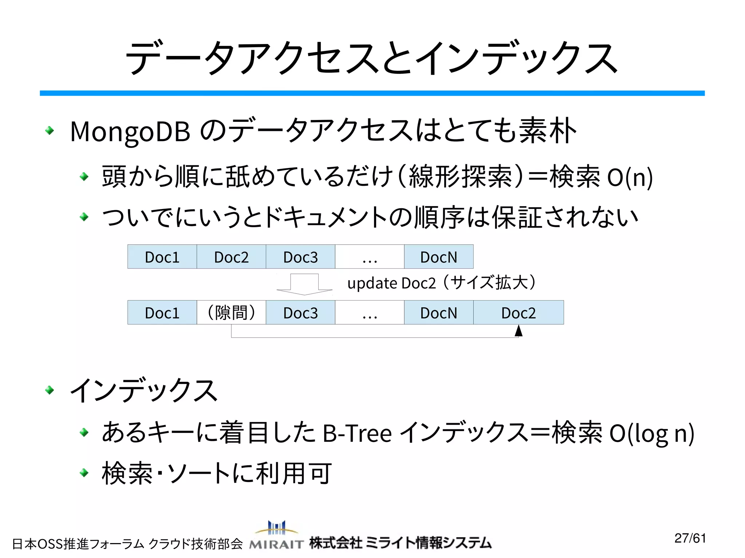The height and width of the screenshot is (558, 745).
Task: Select the line ドキュメントの順序は保証されない
Action: pyautogui.click(x=370, y=217)
